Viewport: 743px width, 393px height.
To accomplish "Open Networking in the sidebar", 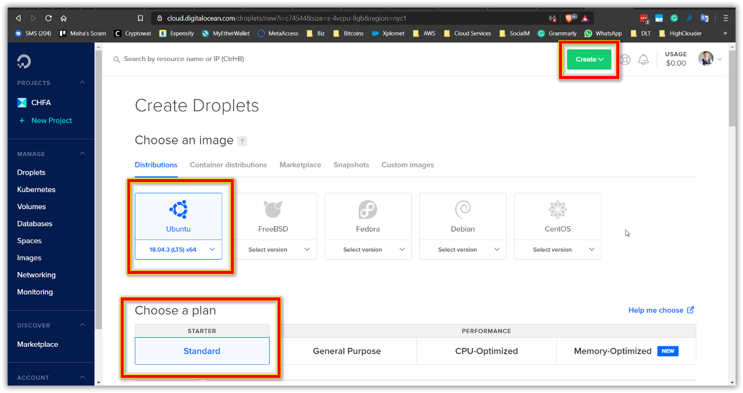I will (36, 275).
